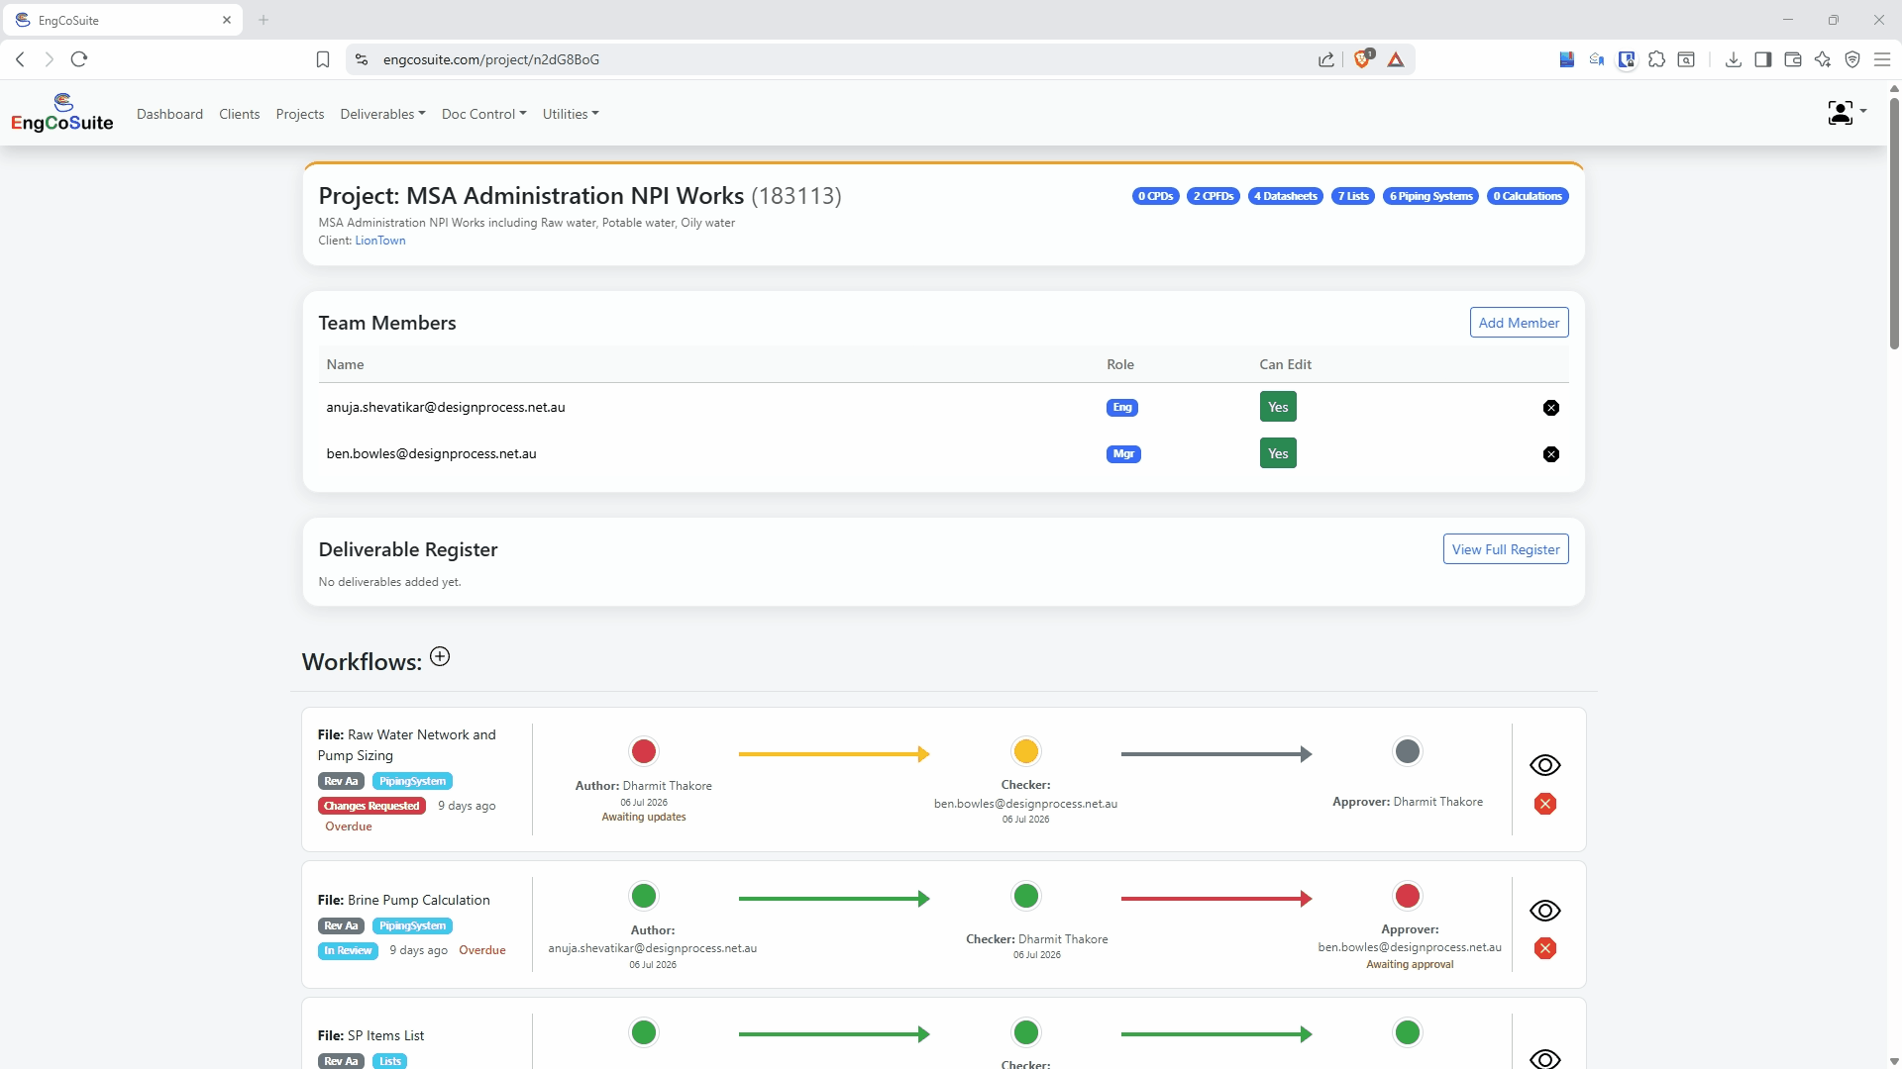Image resolution: width=1902 pixels, height=1069 pixels.
Task: Delete Raw Water Network workflow
Action: [1545, 804]
